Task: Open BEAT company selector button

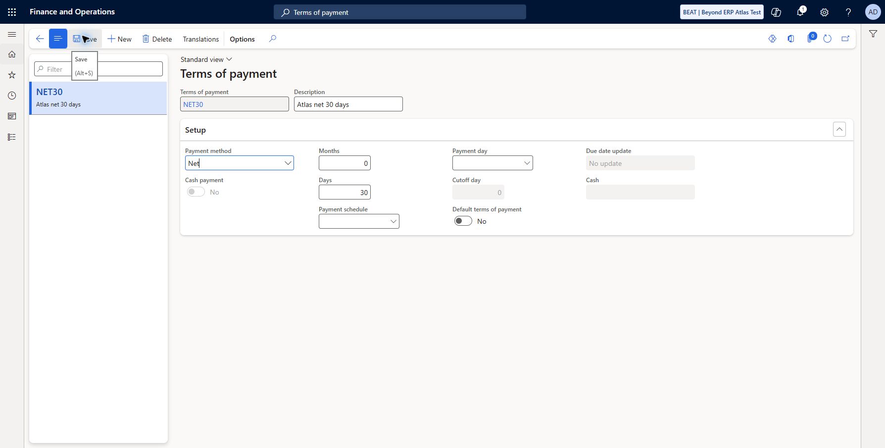Action: coord(722,12)
